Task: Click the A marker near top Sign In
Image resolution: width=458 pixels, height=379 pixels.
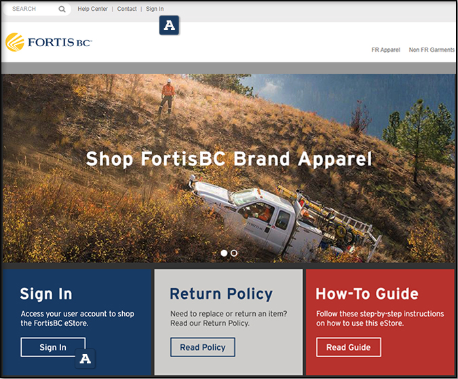Action: (x=169, y=25)
